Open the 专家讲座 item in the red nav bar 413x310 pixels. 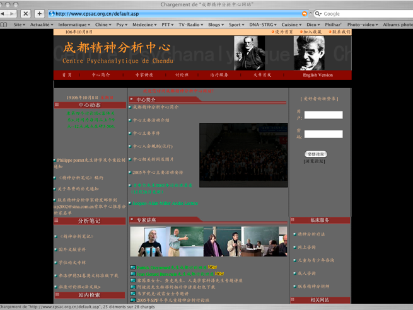coord(144,75)
